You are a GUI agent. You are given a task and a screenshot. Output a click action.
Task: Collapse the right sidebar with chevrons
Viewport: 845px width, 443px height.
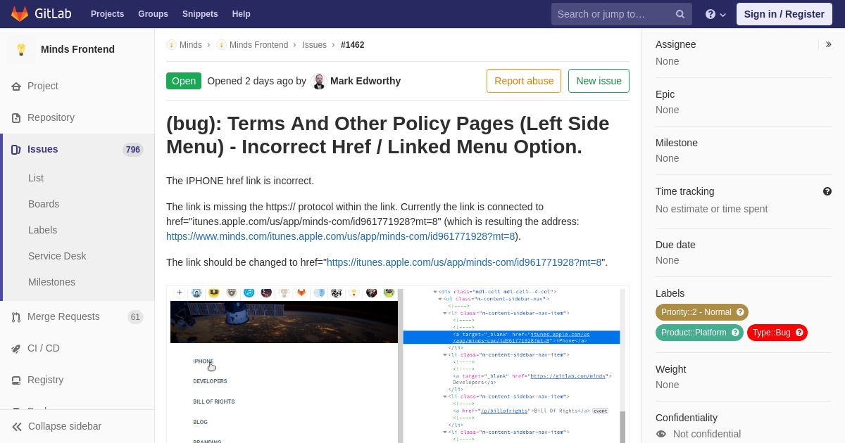pos(829,44)
